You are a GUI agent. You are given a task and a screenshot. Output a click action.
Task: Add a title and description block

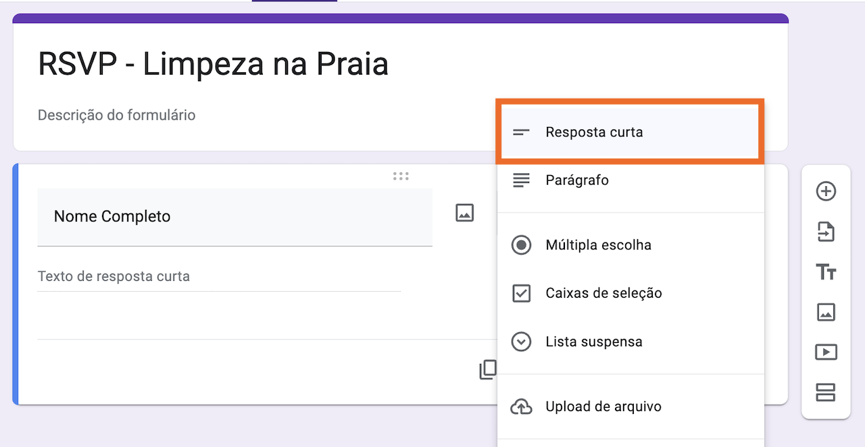[826, 272]
